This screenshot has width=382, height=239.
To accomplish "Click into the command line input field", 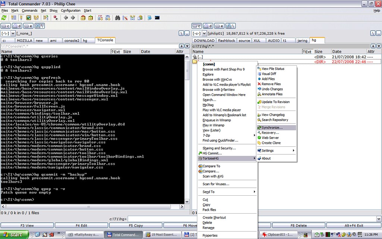I will pyautogui.click(x=252, y=219).
